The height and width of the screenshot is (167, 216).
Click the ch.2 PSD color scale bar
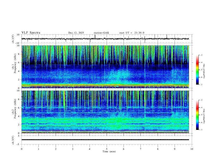pyautogui.click(x=197, y=115)
